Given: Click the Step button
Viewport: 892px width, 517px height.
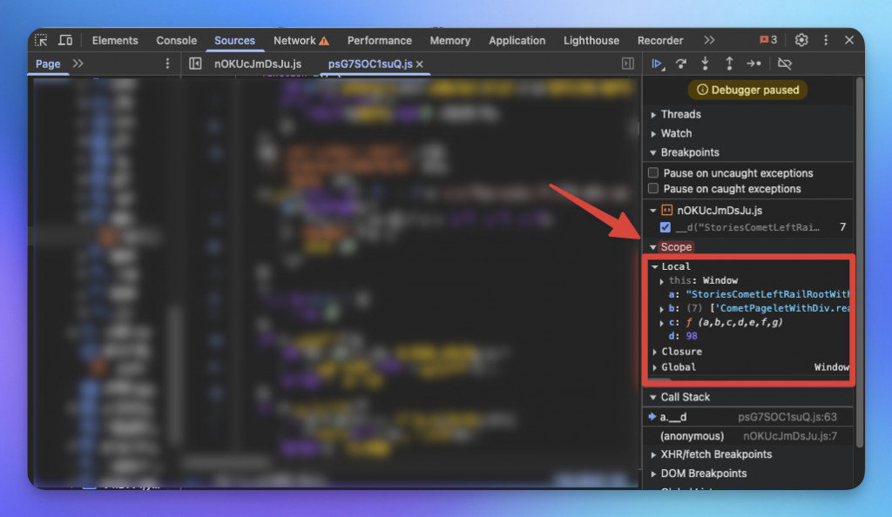Looking at the screenshot, I should [x=753, y=64].
